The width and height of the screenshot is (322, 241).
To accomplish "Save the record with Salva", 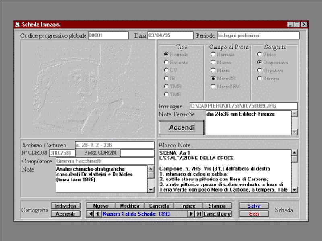I will tap(254, 206).
